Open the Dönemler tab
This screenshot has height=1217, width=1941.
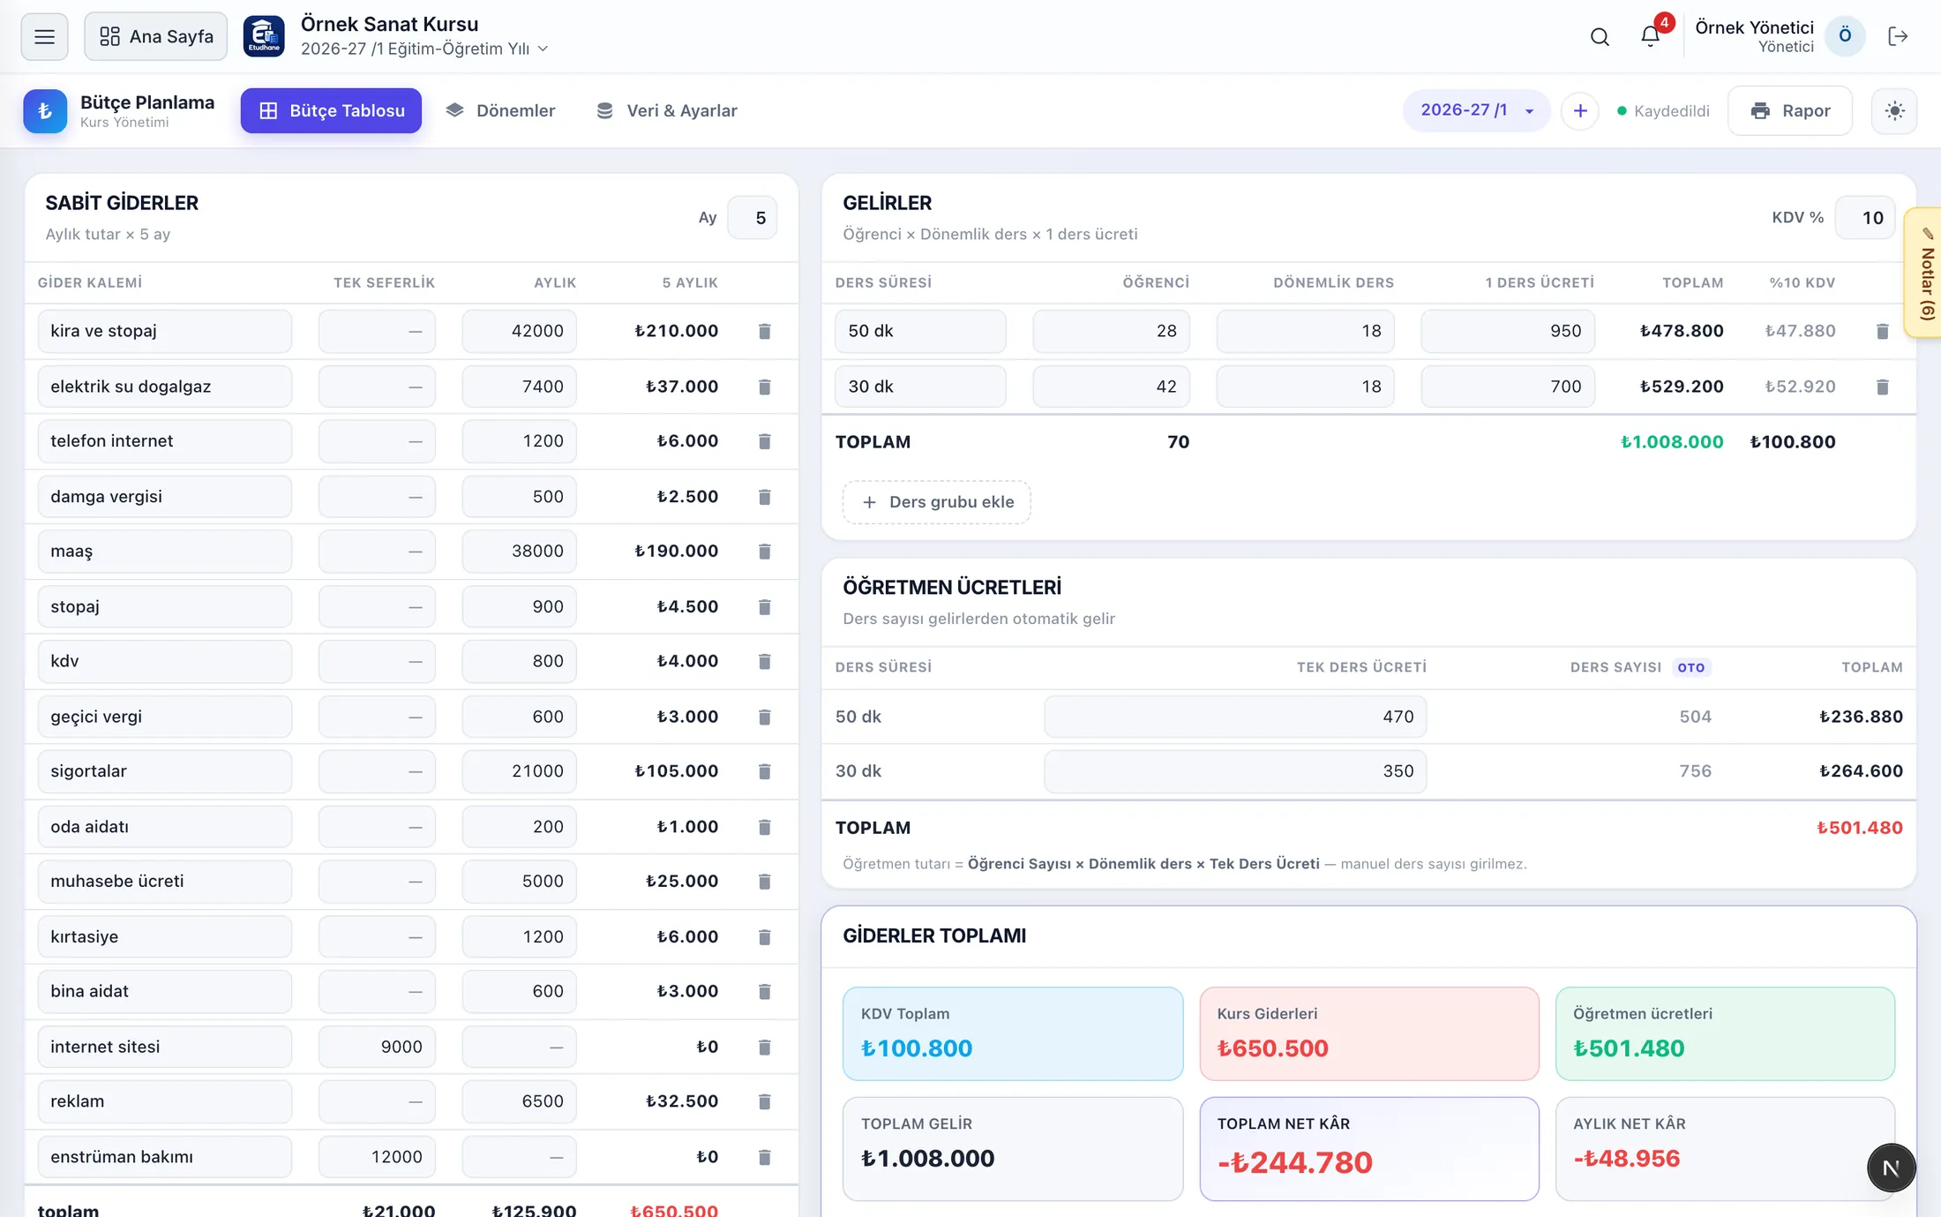(x=500, y=110)
